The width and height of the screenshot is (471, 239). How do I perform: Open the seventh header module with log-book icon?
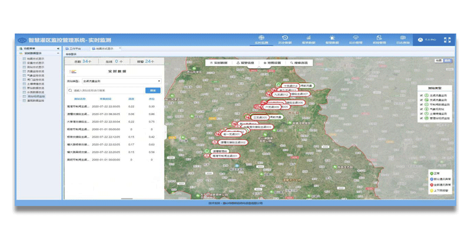(x=403, y=39)
